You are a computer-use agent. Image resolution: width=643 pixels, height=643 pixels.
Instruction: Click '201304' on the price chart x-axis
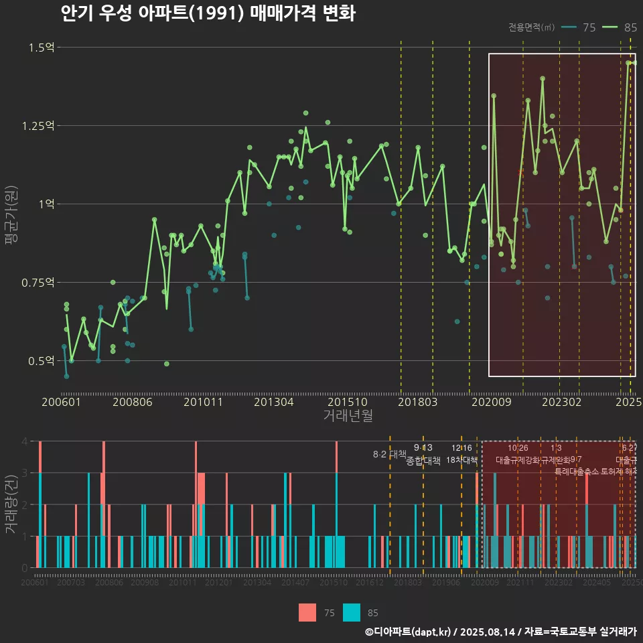pyautogui.click(x=273, y=402)
